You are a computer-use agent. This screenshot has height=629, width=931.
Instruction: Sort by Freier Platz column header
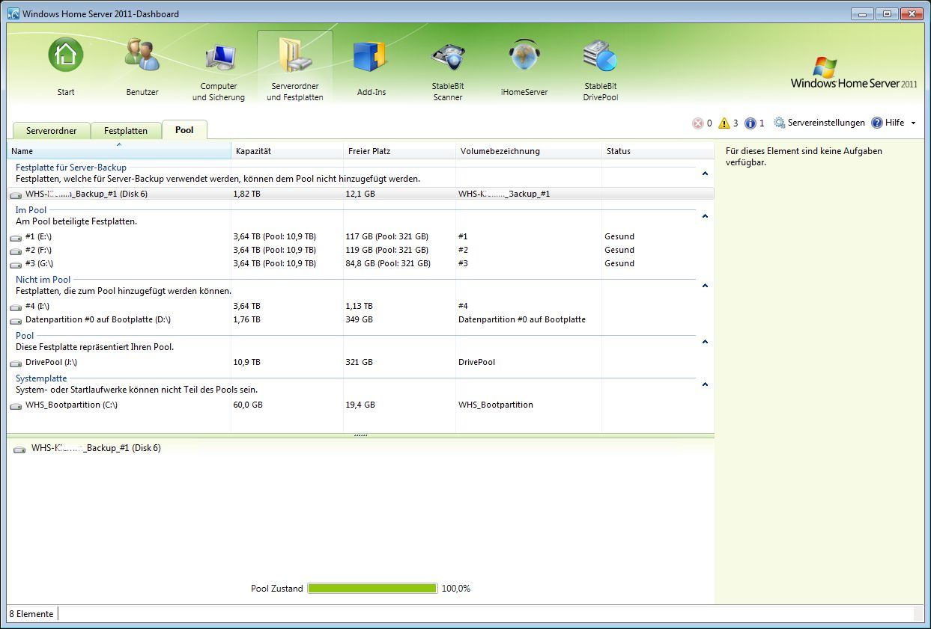coord(400,151)
